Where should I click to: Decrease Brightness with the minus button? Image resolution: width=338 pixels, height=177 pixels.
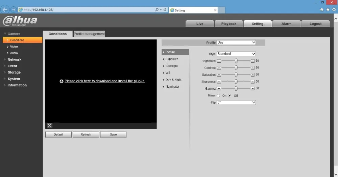(219, 61)
